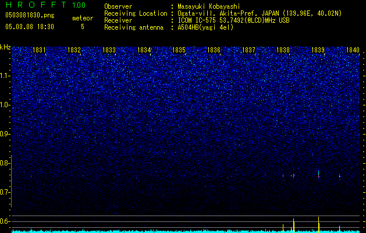The width and height of the screenshot is (366, 233).
Task: Select the antenna value A504HB(yagi 4el)
Action: tap(205, 27)
